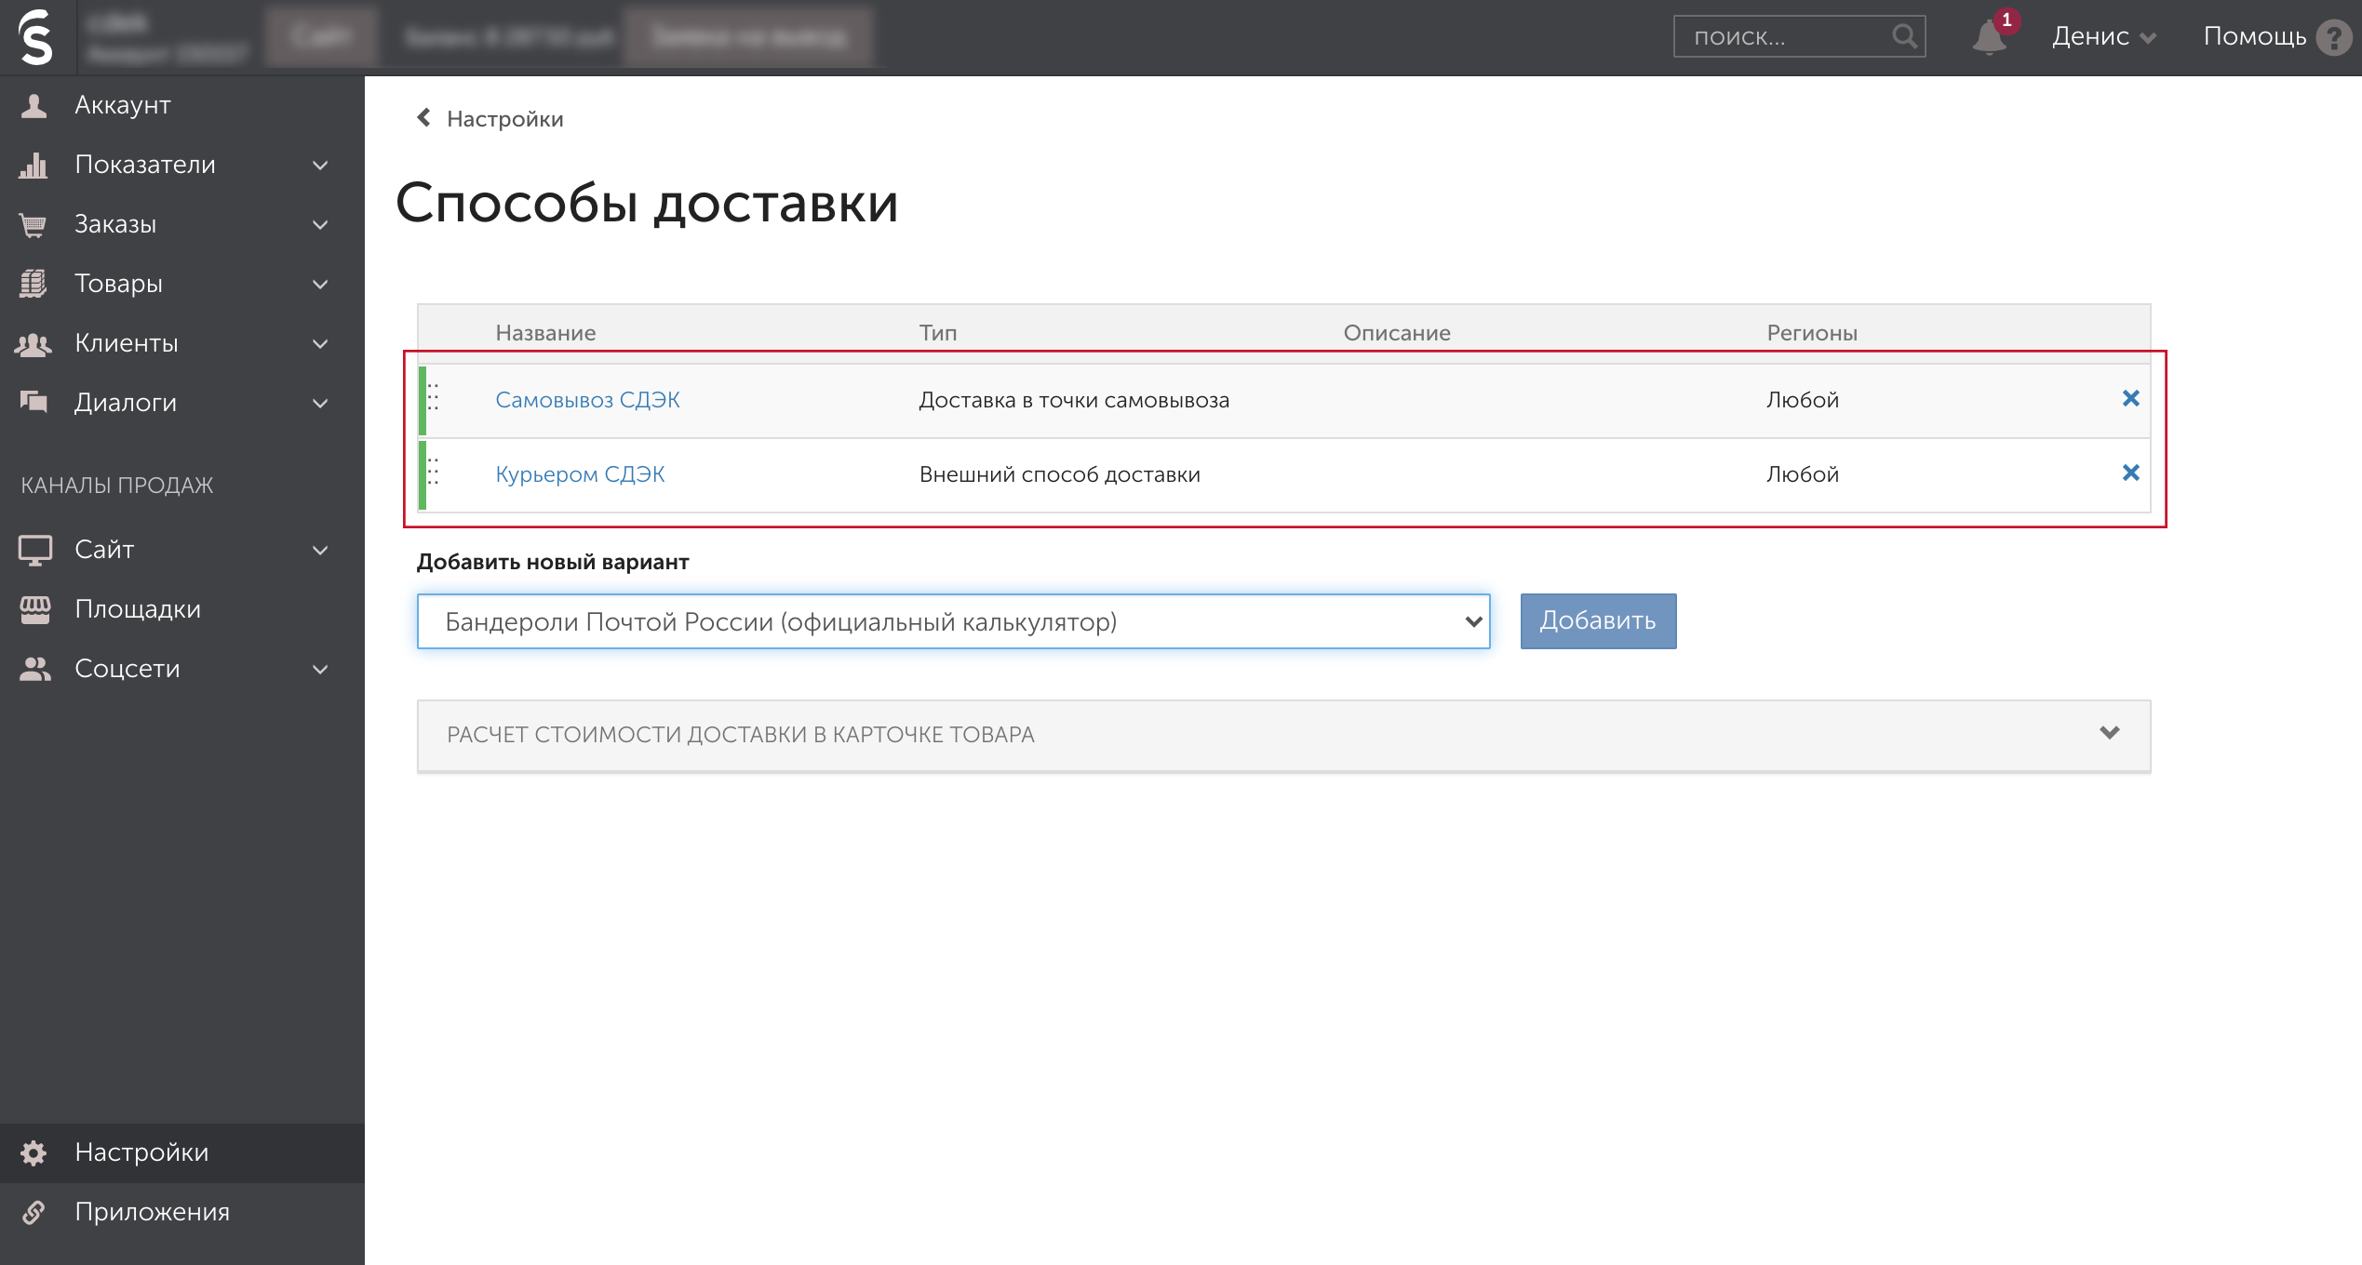2362x1265 pixels.
Task: Open the Настройки gear icon
Action: coord(35,1152)
